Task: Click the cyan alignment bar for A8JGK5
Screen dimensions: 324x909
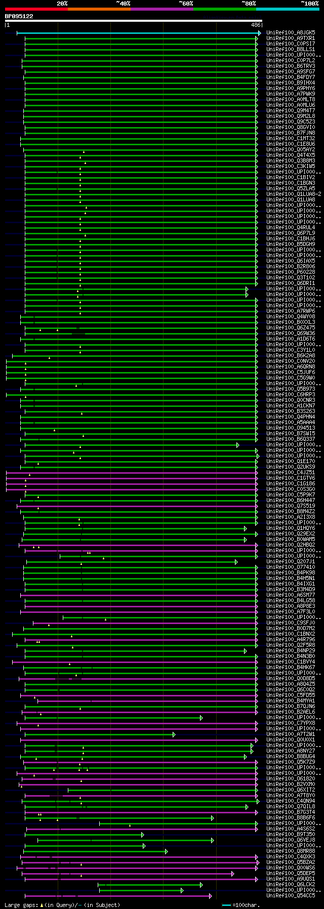Action: click(x=138, y=33)
